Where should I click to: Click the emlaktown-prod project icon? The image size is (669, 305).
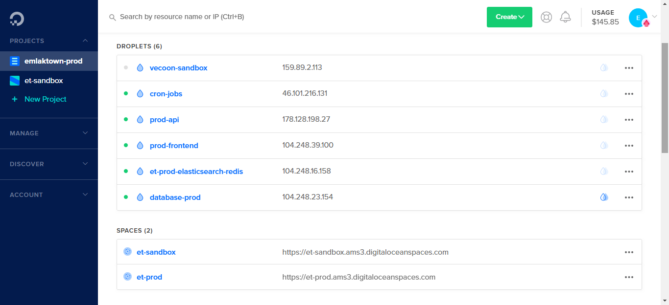pos(15,61)
